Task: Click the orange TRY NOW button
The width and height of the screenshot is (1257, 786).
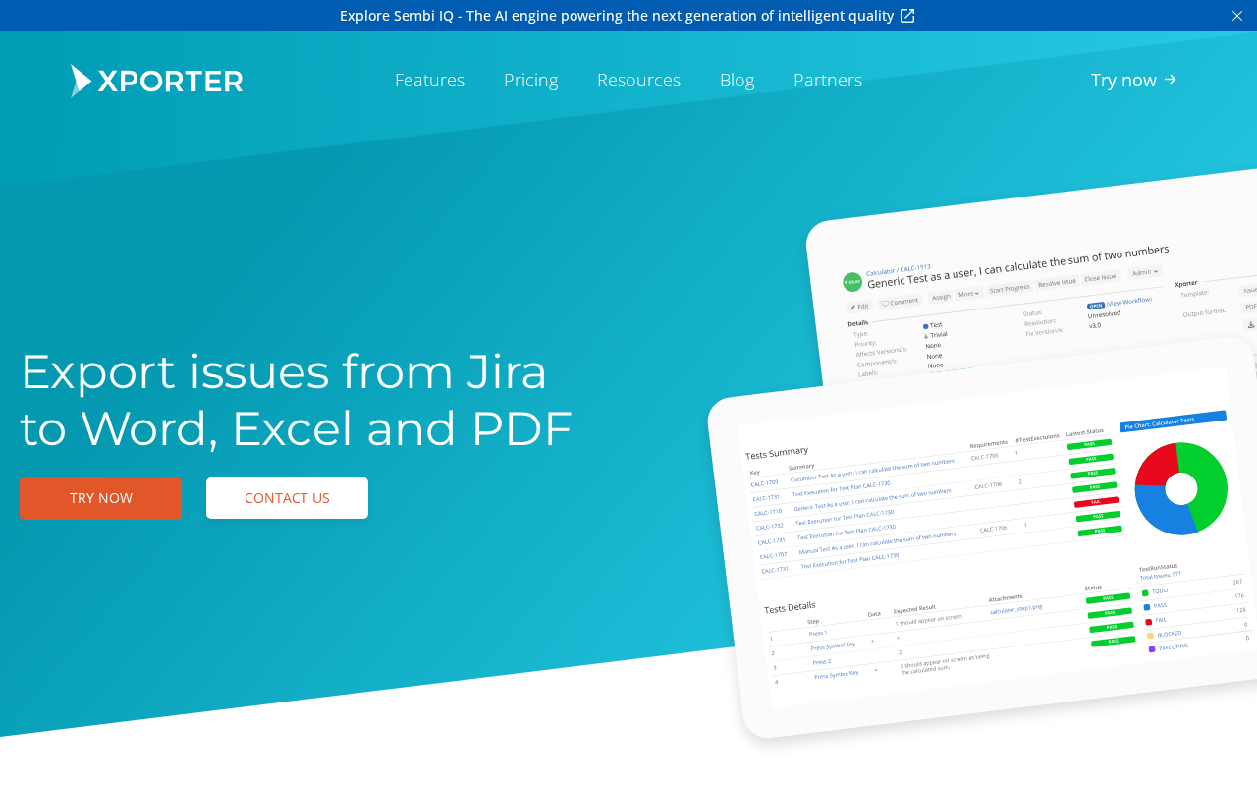Action: point(101,498)
